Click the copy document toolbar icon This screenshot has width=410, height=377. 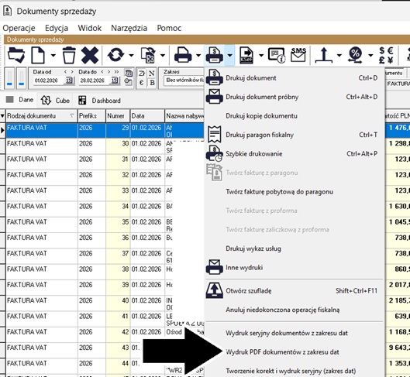coord(148,55)
